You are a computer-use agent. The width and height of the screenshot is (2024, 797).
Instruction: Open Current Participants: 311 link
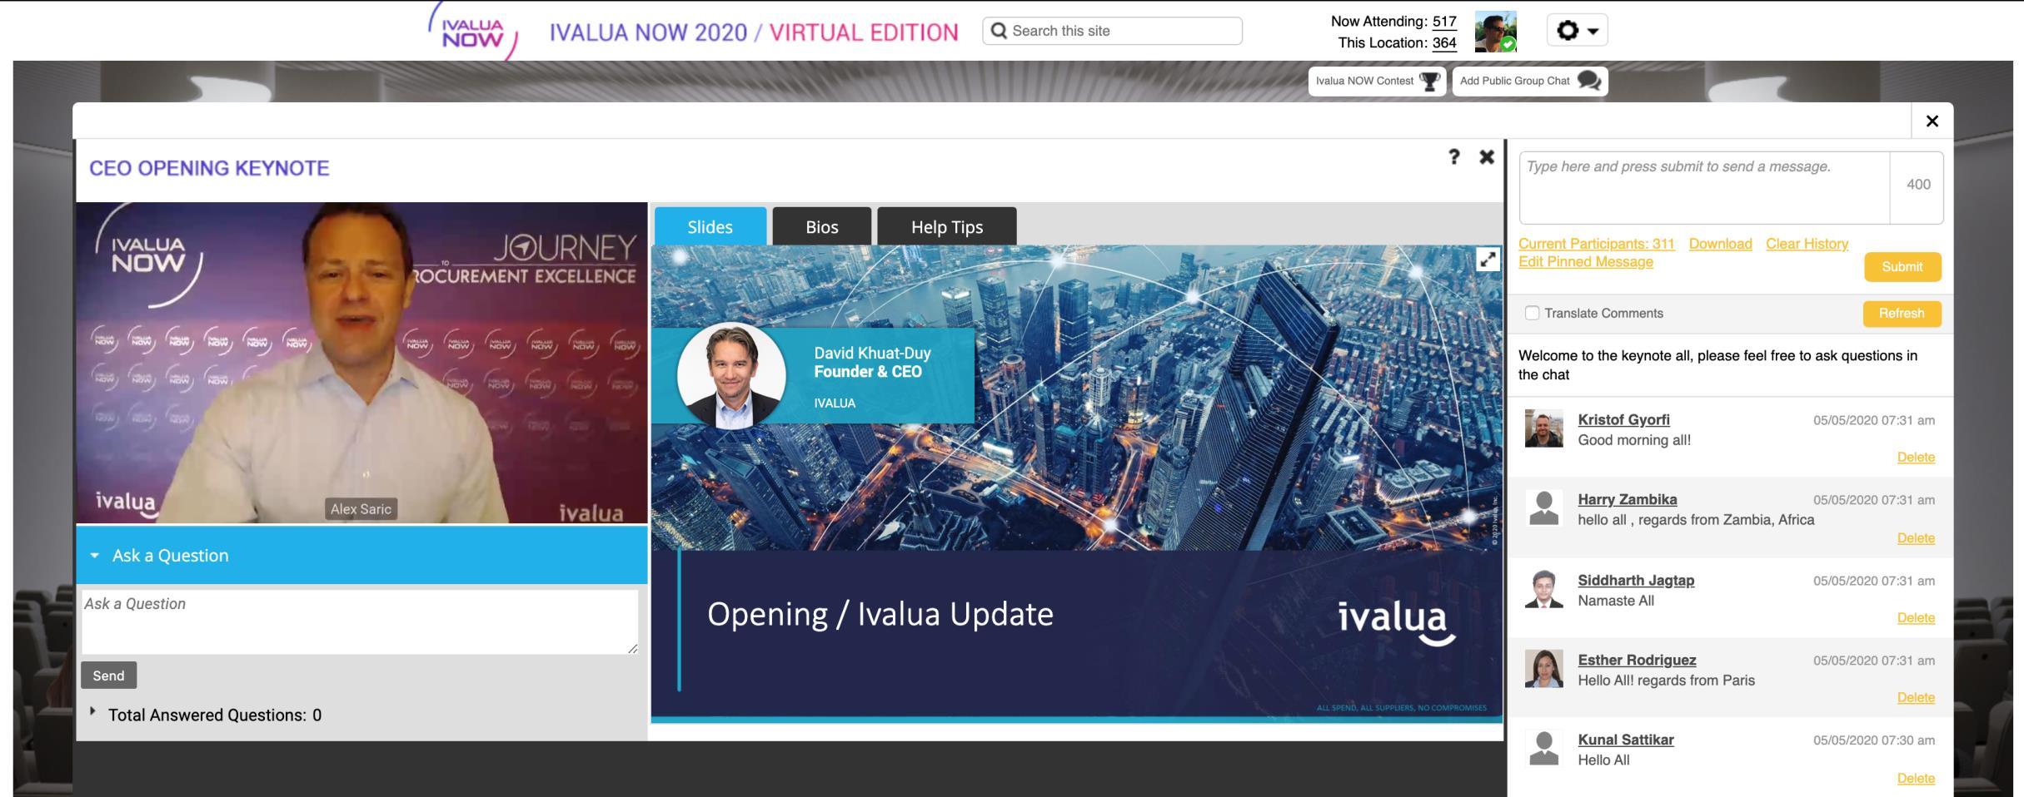1597,244
